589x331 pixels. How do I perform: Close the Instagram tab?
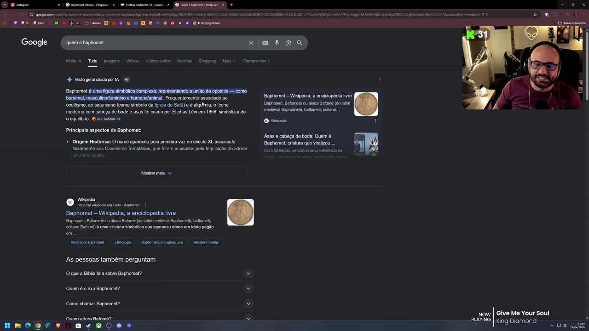coord(58,5)
